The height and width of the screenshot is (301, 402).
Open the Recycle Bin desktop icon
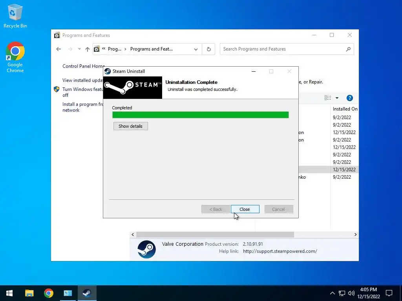tap(15, 16)
